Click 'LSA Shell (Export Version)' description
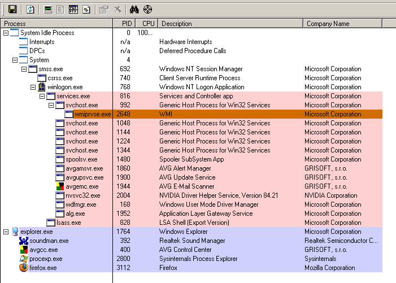This screenshot has height=283, width=396. [x=194, y=223]
